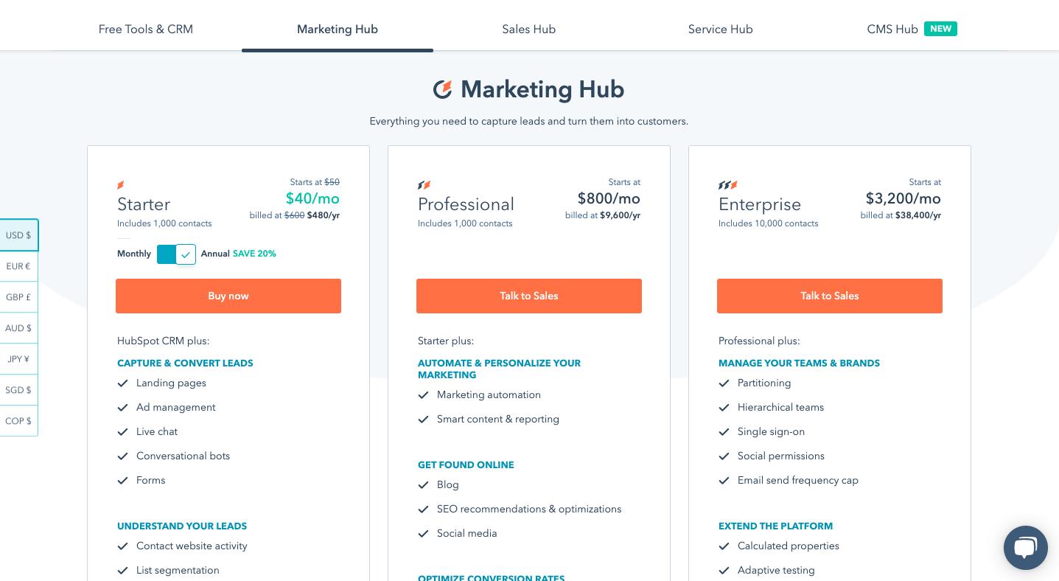1059x581 pixels.
Task: Toggle the Monthly/Annual billing switch
Action: (176, 254)
